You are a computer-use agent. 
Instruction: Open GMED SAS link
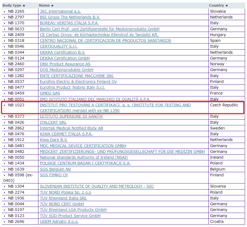click(50, 93)
